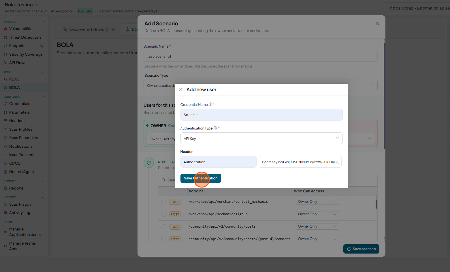
Task: Click the Scan Profiles icon
Action: coord(5,130)
